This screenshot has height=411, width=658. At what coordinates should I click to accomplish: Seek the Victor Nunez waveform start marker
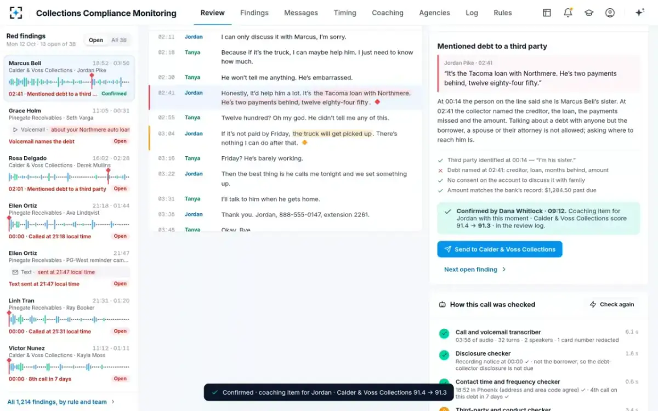[x=9, y=366]
